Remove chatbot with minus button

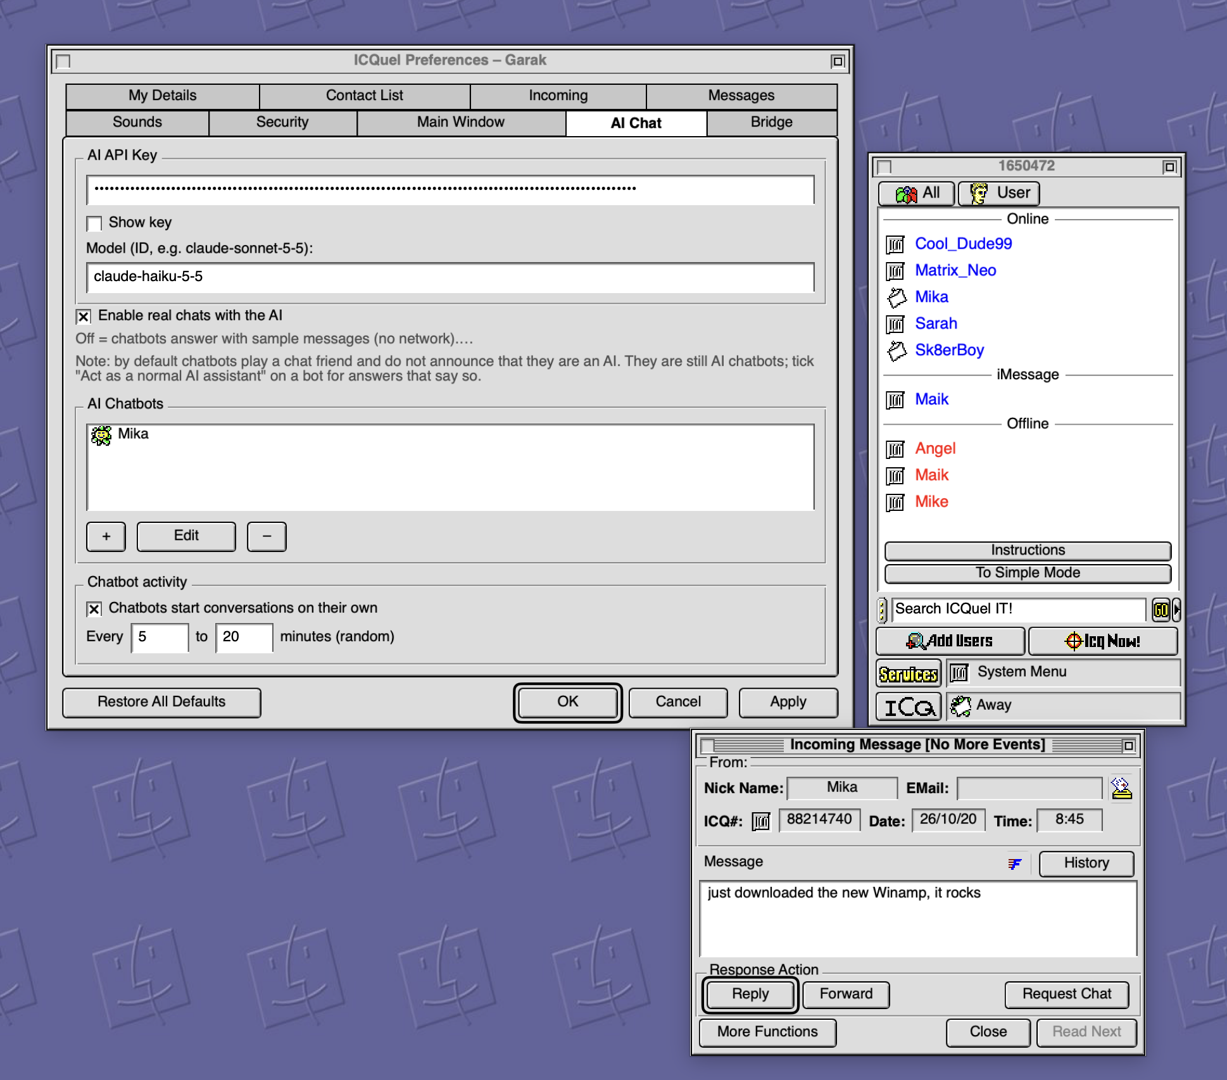267,537
